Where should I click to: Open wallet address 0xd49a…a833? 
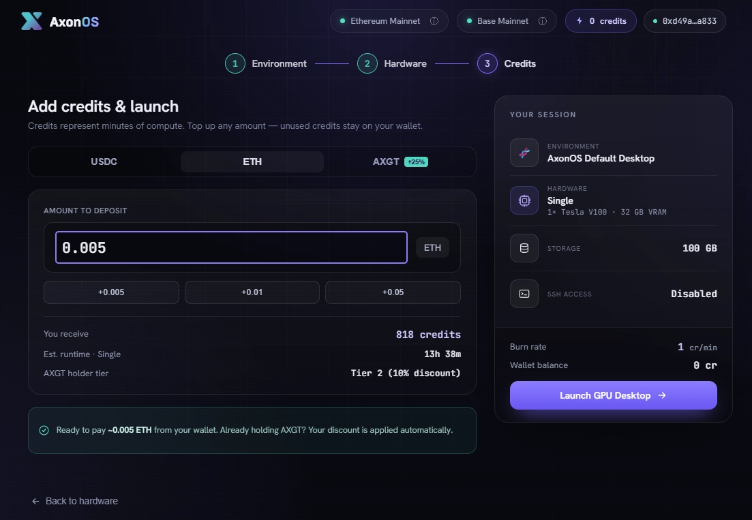[685, 21]
